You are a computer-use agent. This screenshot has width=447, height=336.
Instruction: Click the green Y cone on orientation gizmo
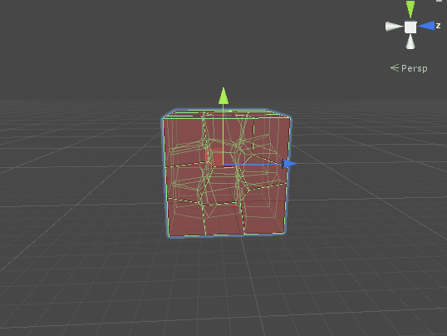pos(410,9)
